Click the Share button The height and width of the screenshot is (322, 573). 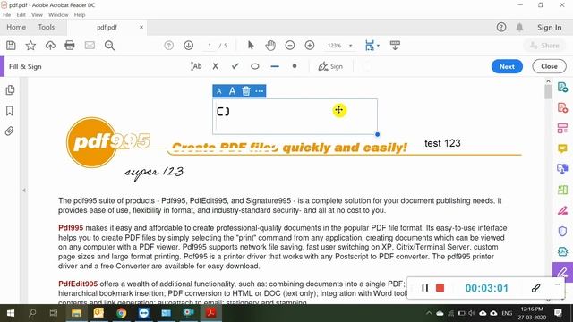click(544, 46)
